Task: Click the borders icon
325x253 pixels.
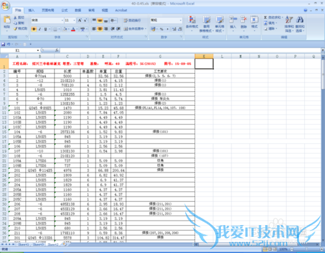Action: click(55, 29)
